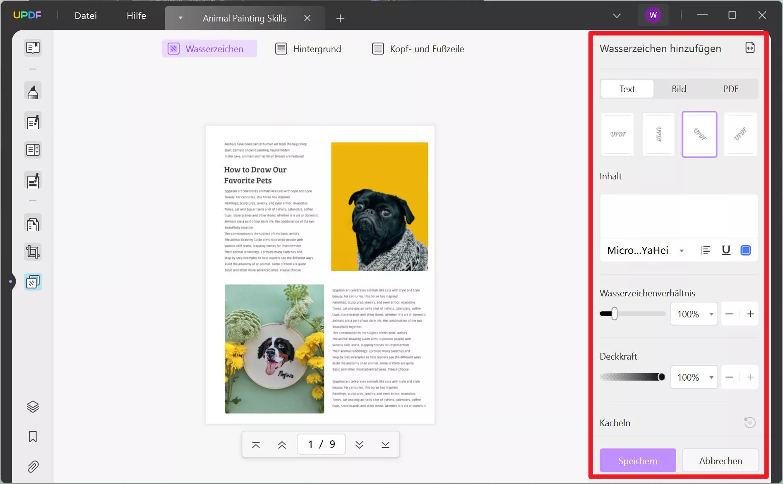Select the Edit PDF tool

pyautogui.click(x=33, y=121)
